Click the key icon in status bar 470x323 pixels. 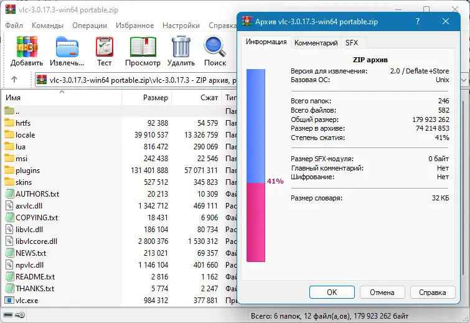pyautogui.click(x=20, y=315)
